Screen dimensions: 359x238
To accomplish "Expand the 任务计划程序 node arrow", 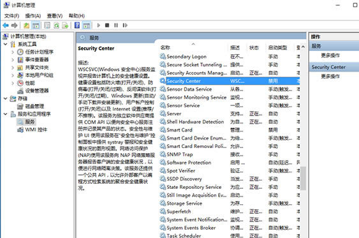I will tap(13, 52).
